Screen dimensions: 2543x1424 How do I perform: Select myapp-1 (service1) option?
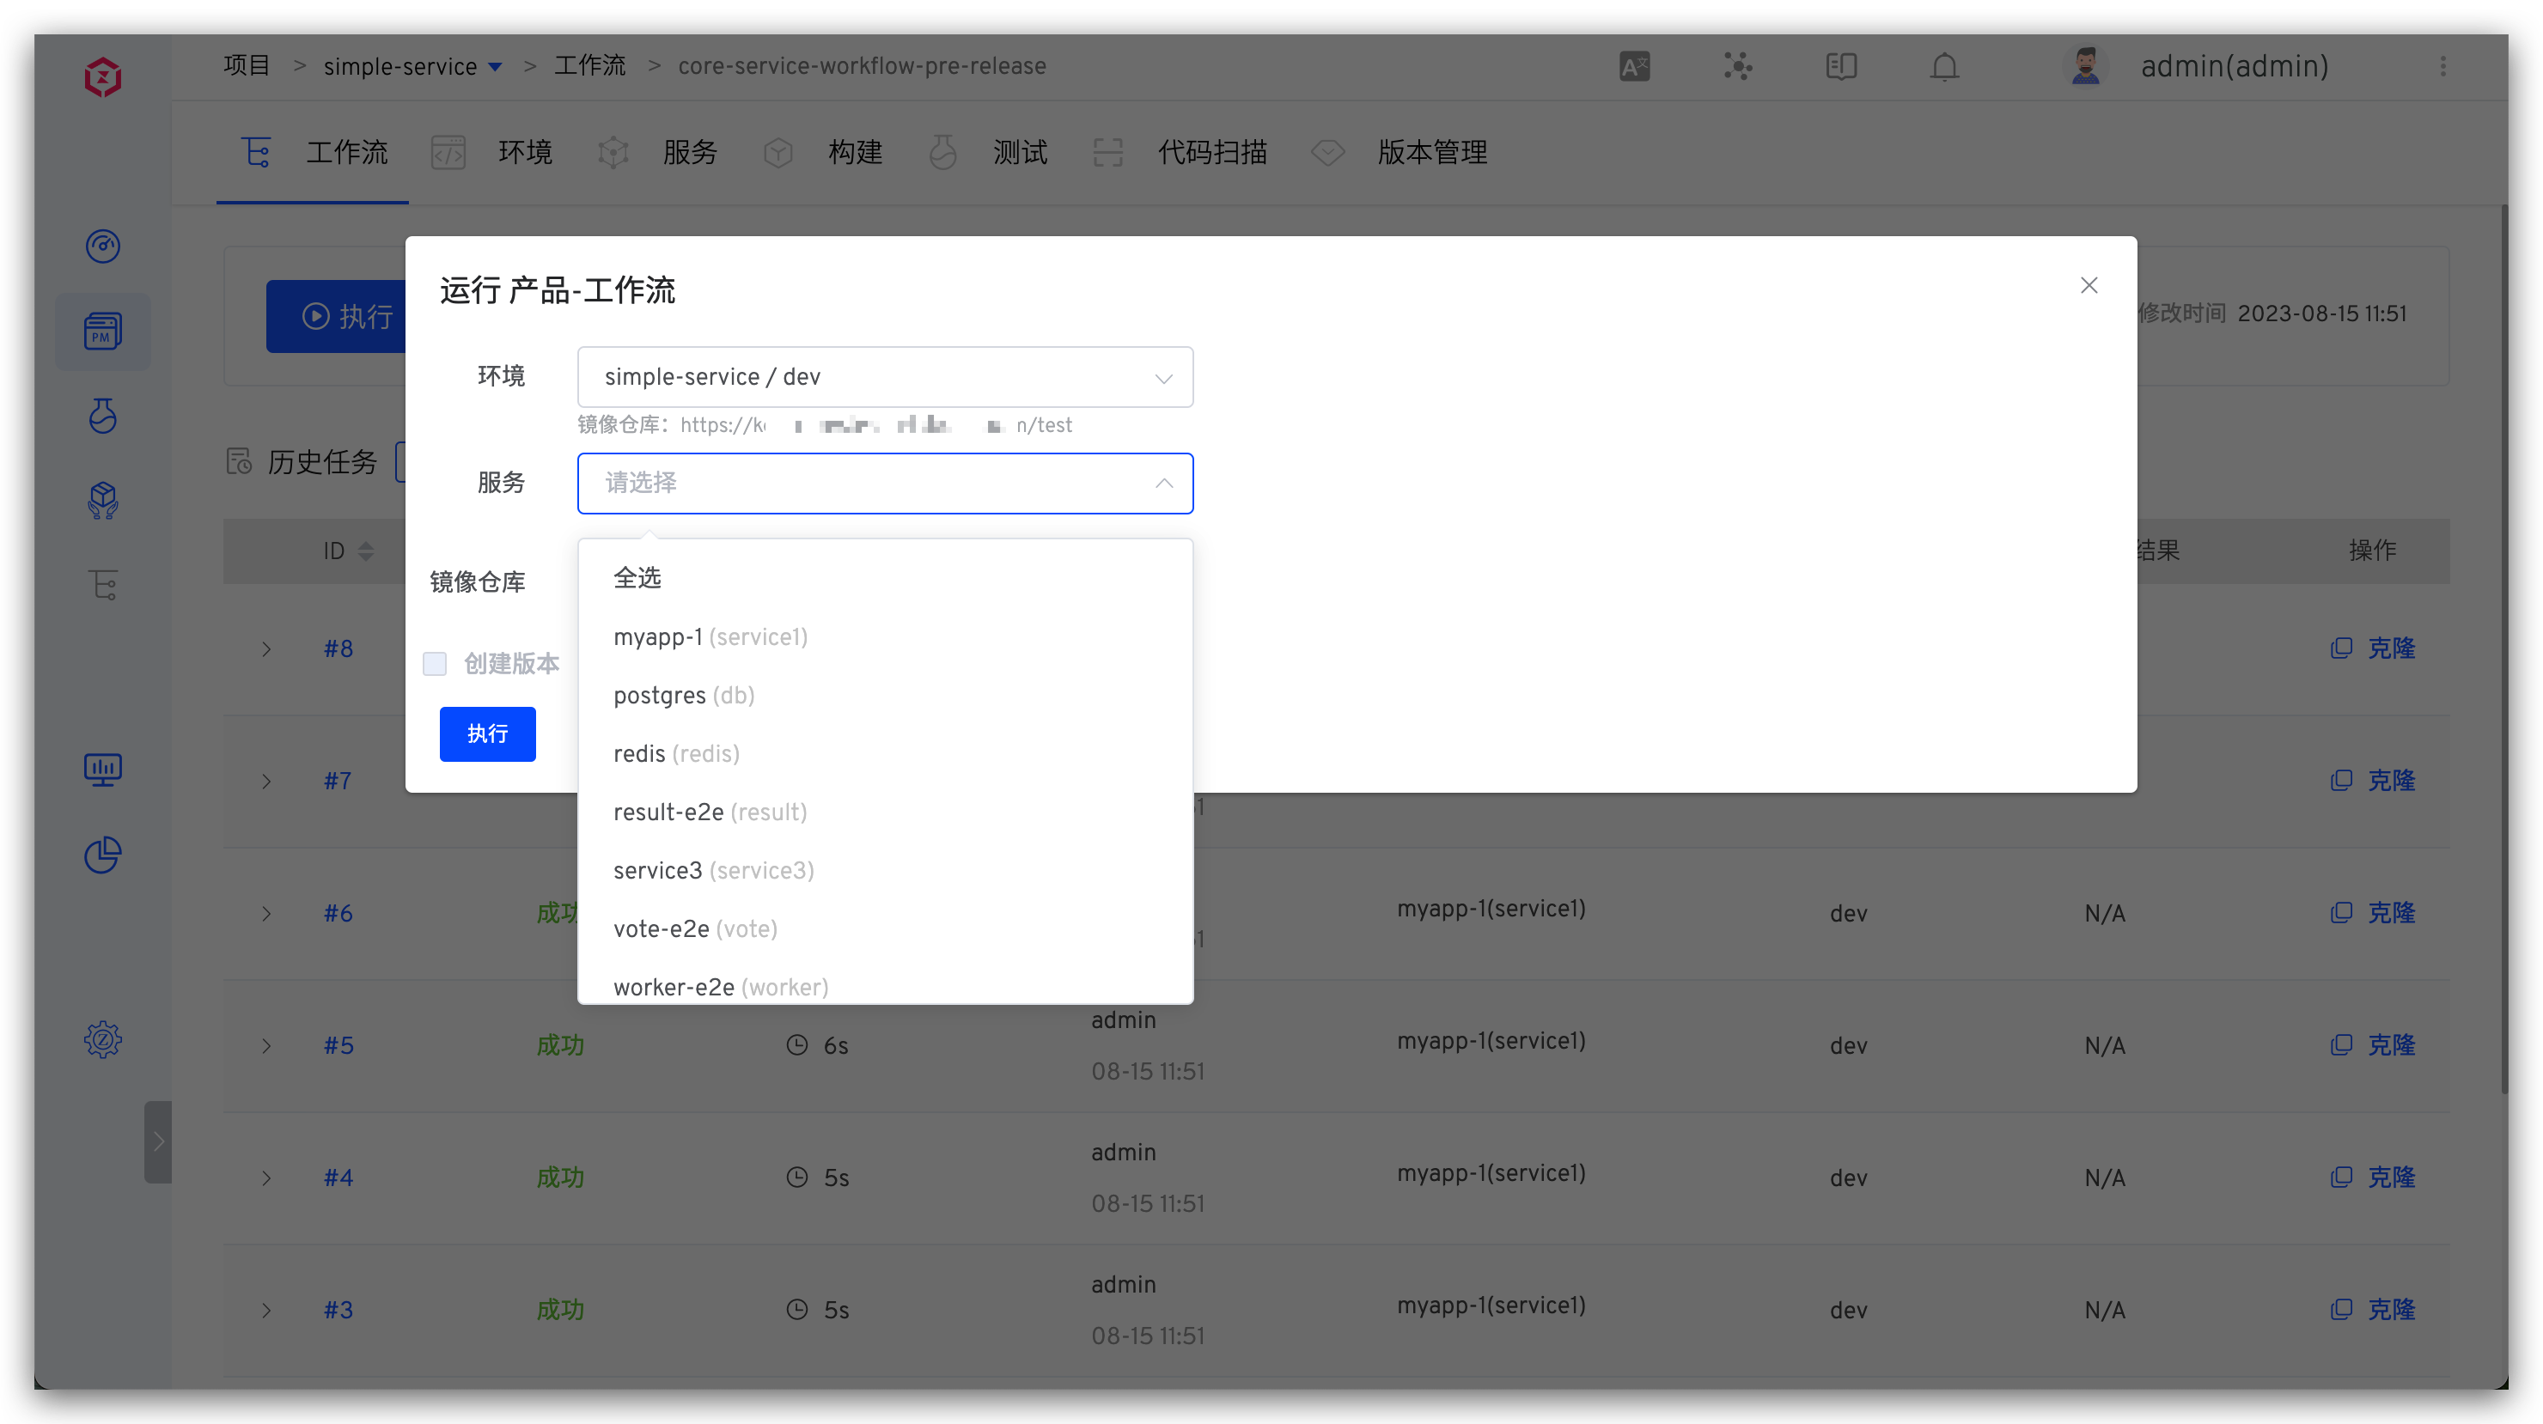point(886,636)
